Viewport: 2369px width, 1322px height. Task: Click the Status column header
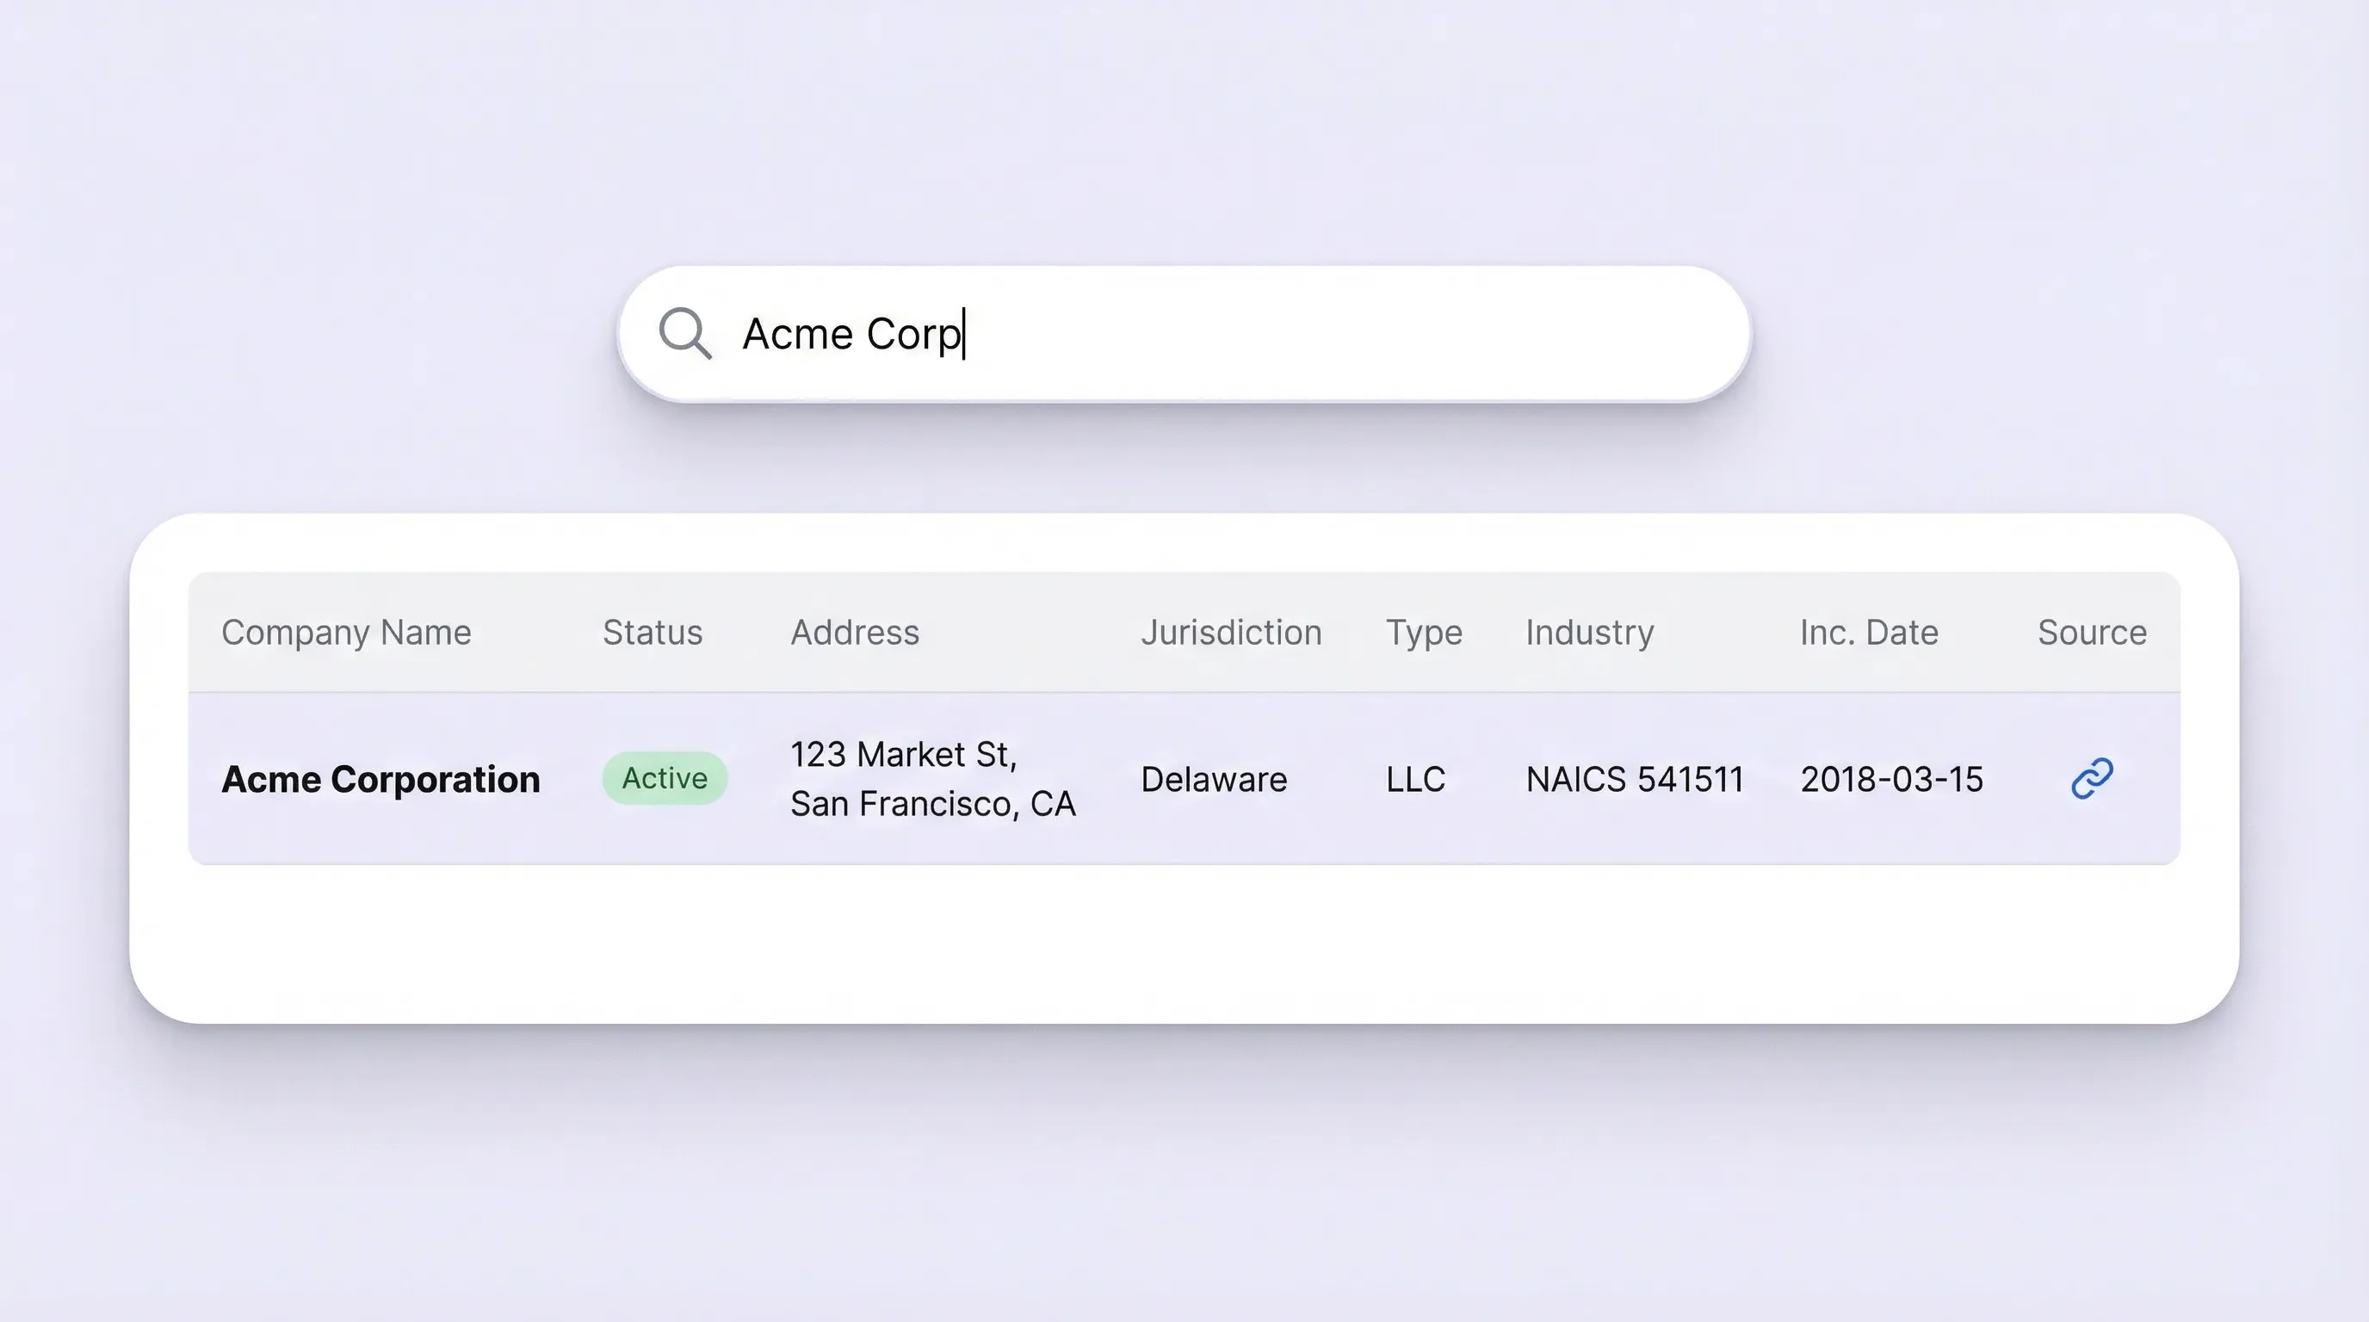pyautogui.click(x=652, y=633)
